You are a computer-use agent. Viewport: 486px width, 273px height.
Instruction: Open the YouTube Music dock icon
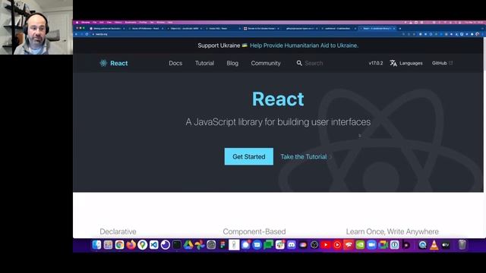coord(337,245)
